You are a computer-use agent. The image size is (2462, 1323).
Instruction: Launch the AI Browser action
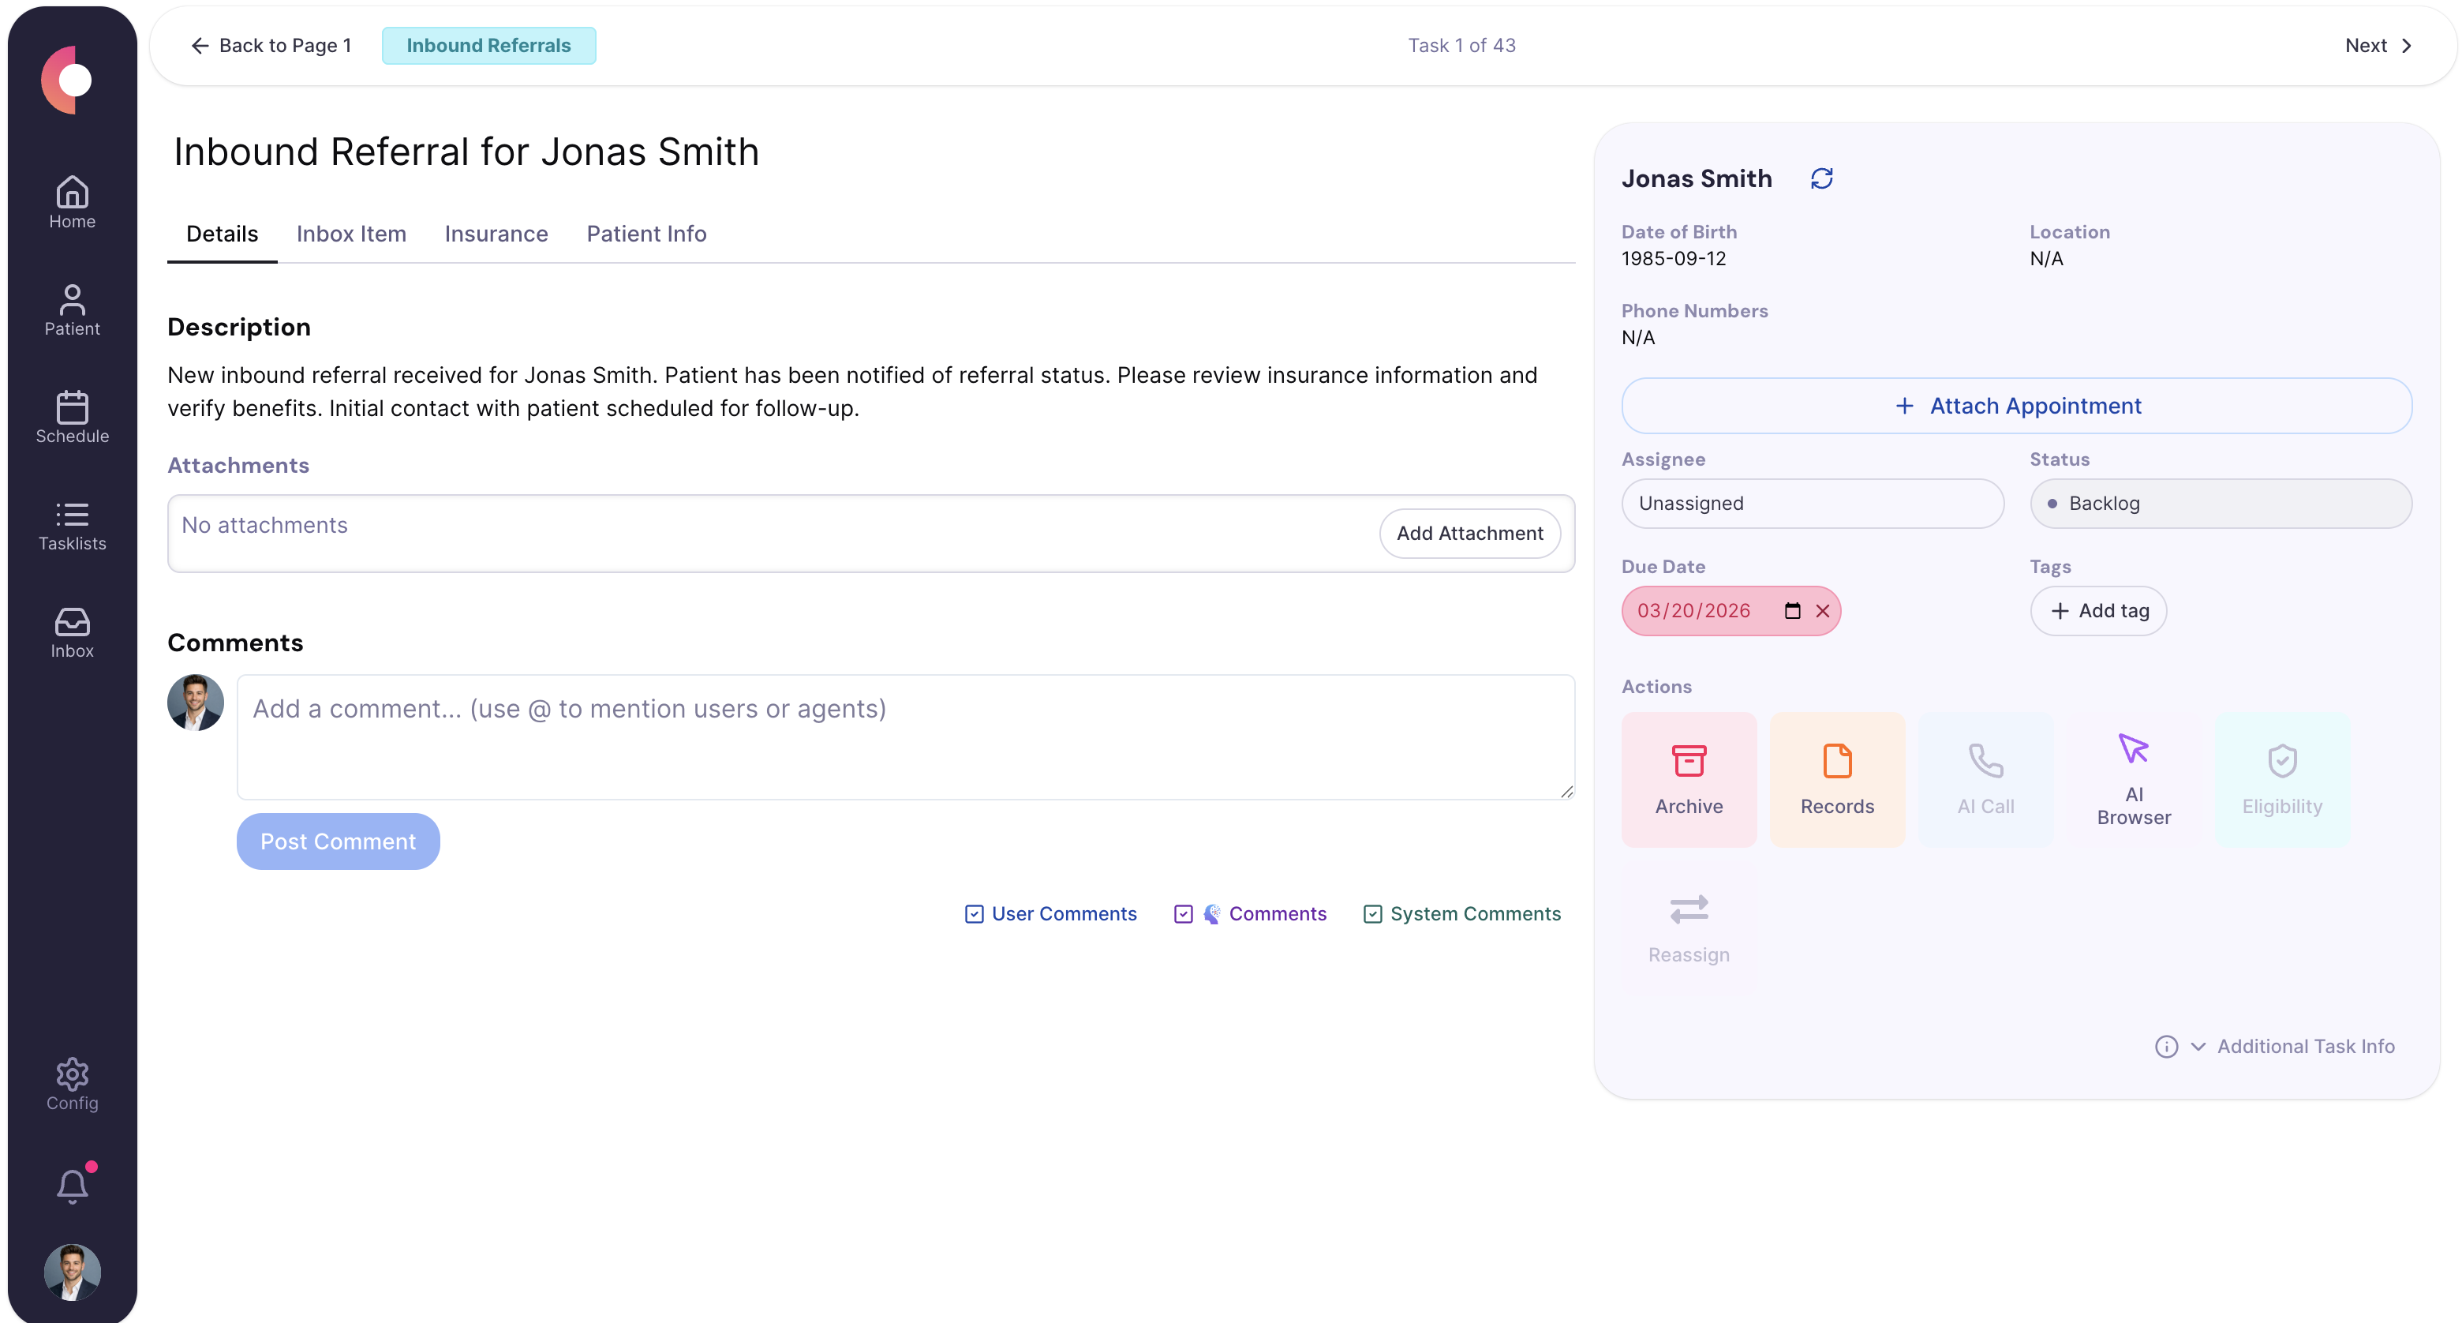[2133, 779]
